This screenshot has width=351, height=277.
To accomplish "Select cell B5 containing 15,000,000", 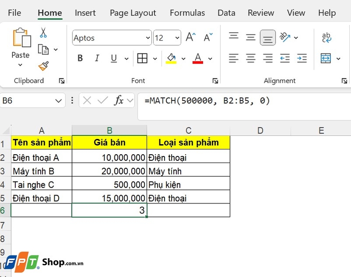I will (110, 197).
